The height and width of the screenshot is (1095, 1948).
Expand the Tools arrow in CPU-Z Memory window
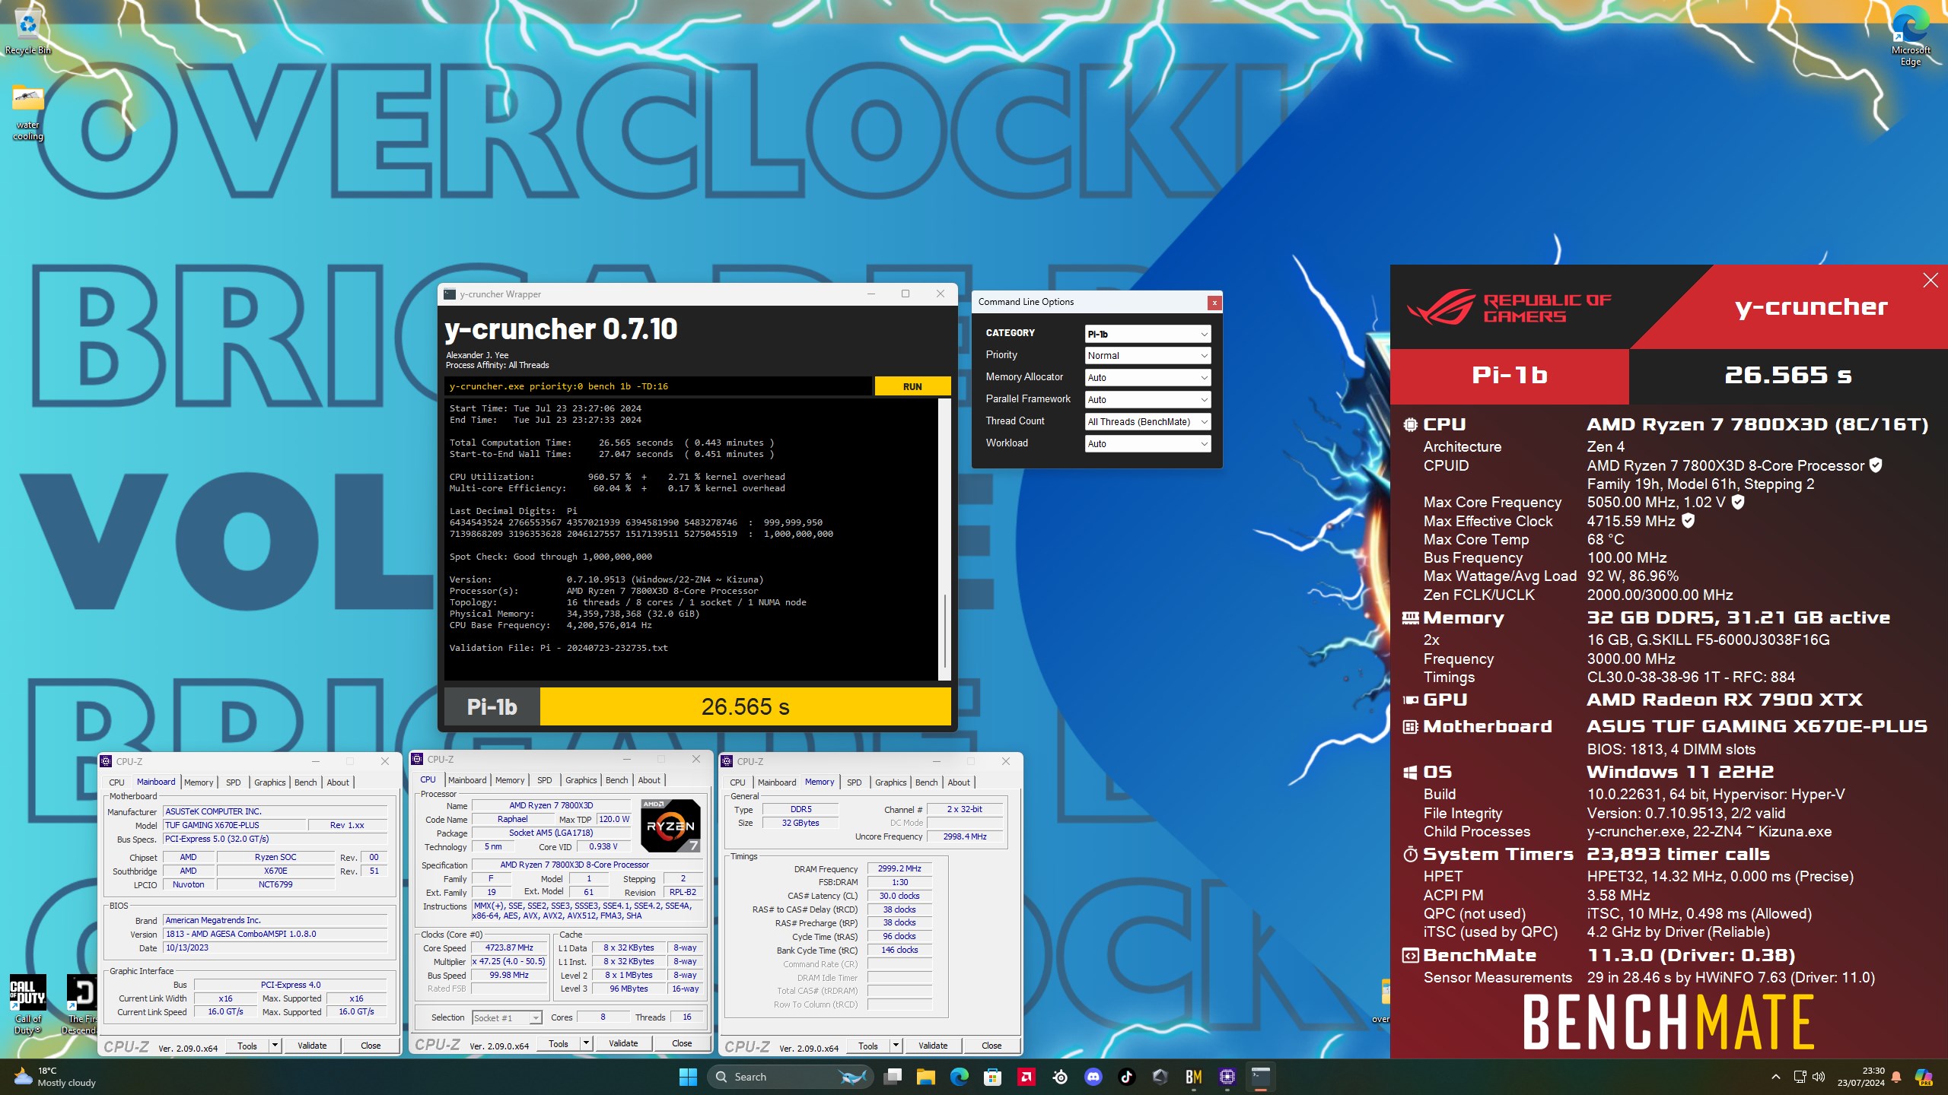pos(896,1046)
